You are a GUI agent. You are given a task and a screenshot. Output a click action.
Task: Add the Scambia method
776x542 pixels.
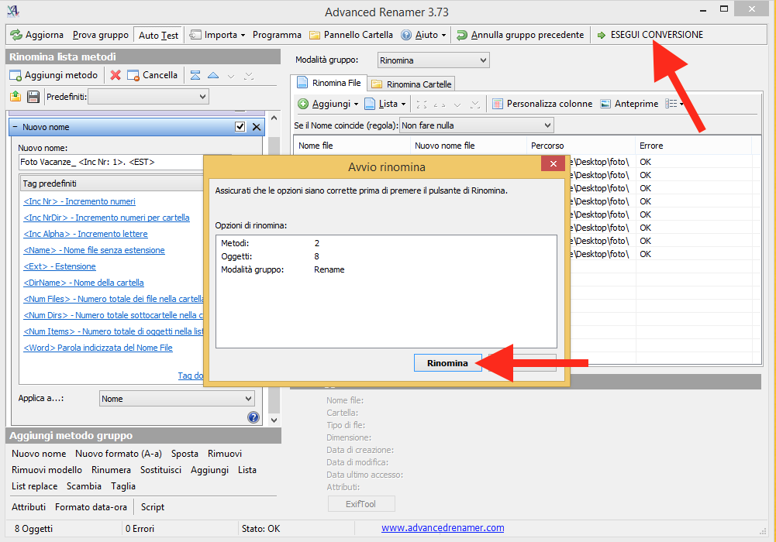pos(84,486)
